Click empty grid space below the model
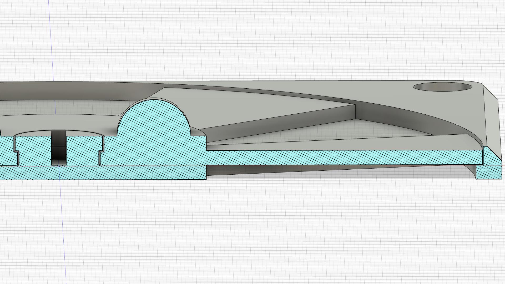The width and height of the screenshot is (505, 284). (252, 231)
